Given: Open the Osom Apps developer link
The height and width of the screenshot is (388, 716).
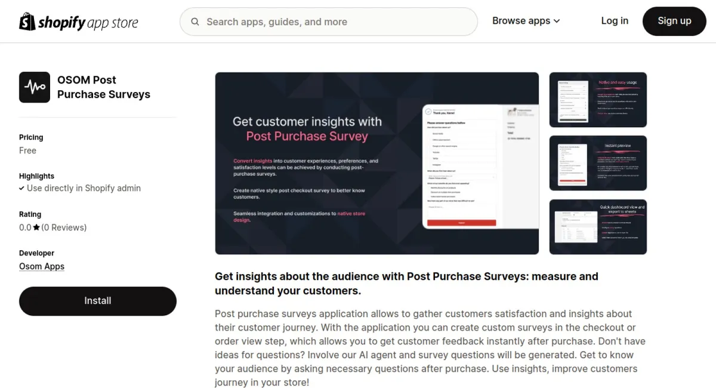Looking at the screenshot, I should 42,266.
